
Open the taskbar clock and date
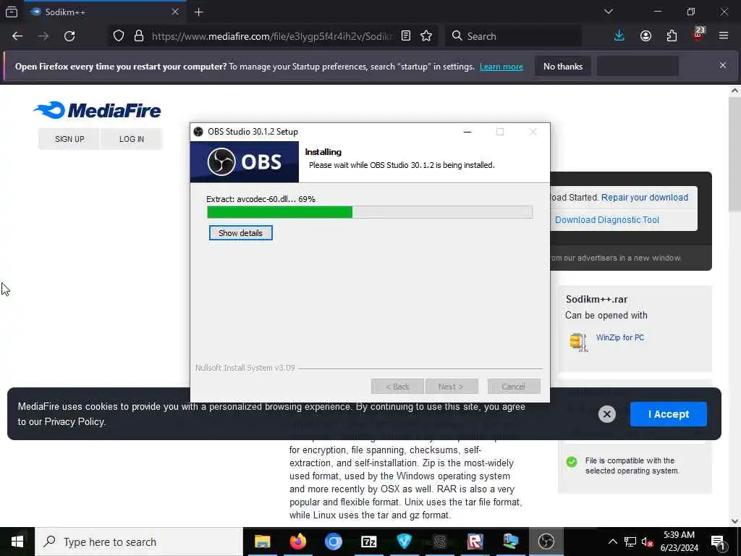(x=679, y=542)
